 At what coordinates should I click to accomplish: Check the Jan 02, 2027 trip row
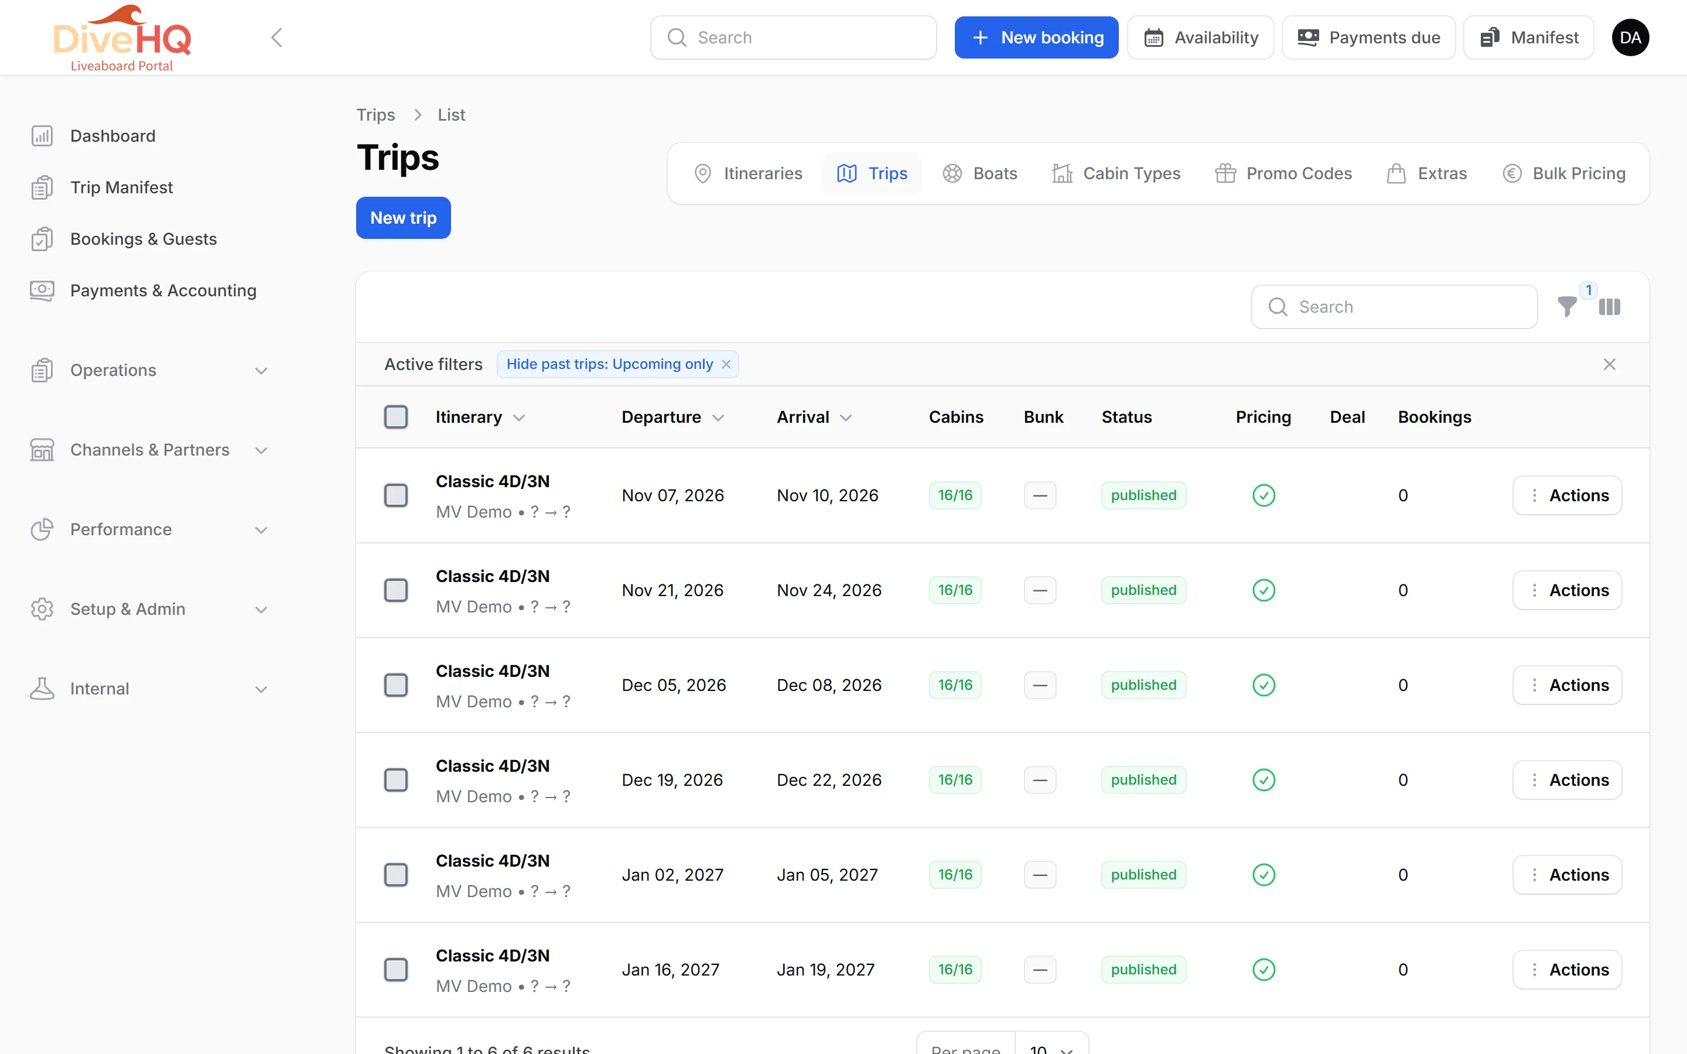[396, 875]
